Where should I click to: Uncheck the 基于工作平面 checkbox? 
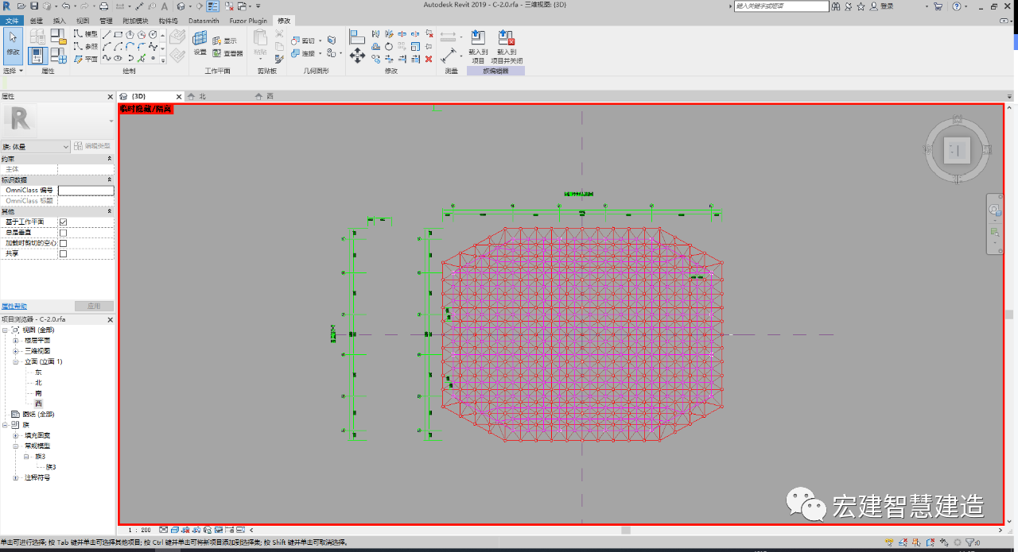click(63, 222)
